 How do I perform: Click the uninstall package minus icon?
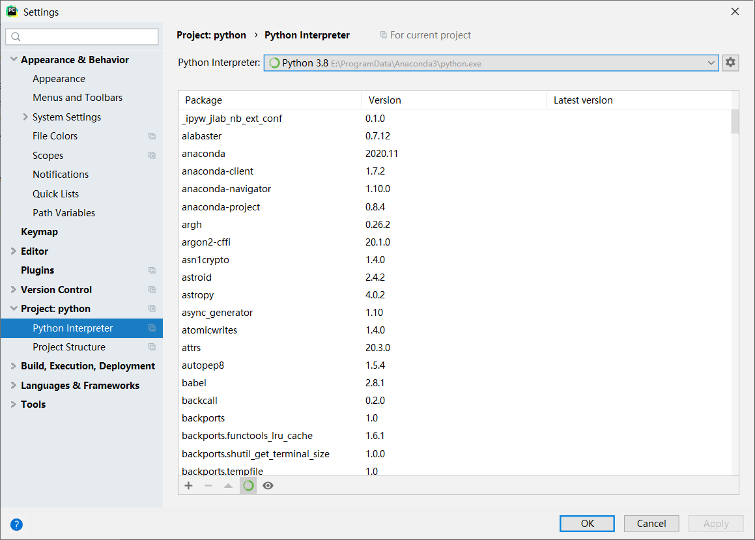(208, 486)
